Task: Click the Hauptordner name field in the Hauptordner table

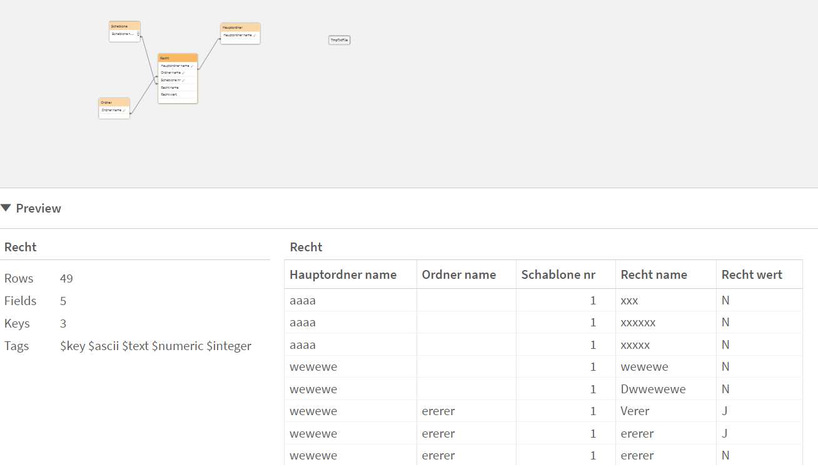Action: pos(238,36)
